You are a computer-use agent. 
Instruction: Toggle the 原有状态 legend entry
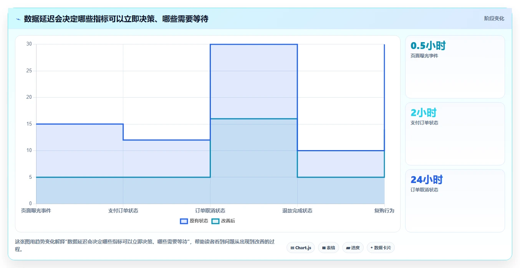tap(194, 221)
